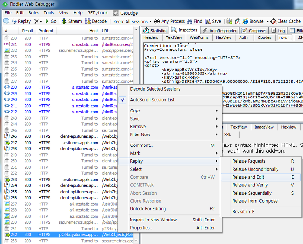Click the Browse IE button
The height and width of the screenshot is (244, 303).
(x=253, y=21)
